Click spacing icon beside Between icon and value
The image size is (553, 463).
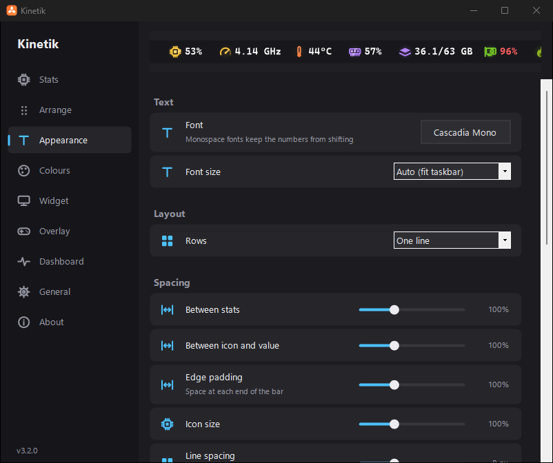[x=167, y=346]
